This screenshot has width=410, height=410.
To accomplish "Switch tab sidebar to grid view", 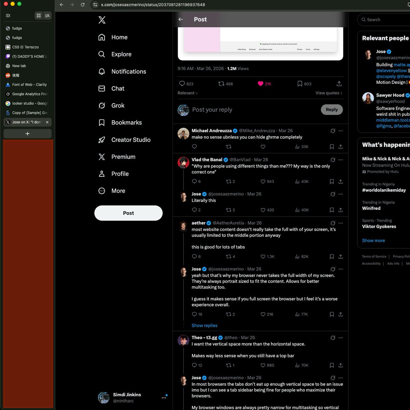I will point(39,15).
